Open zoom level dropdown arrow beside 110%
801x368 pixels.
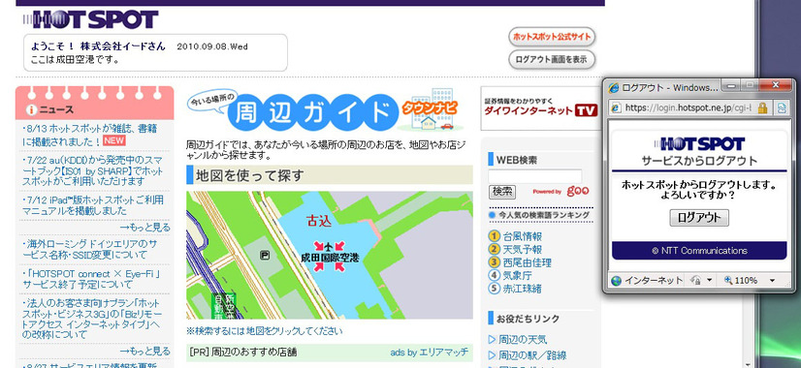tap(772, 280)
